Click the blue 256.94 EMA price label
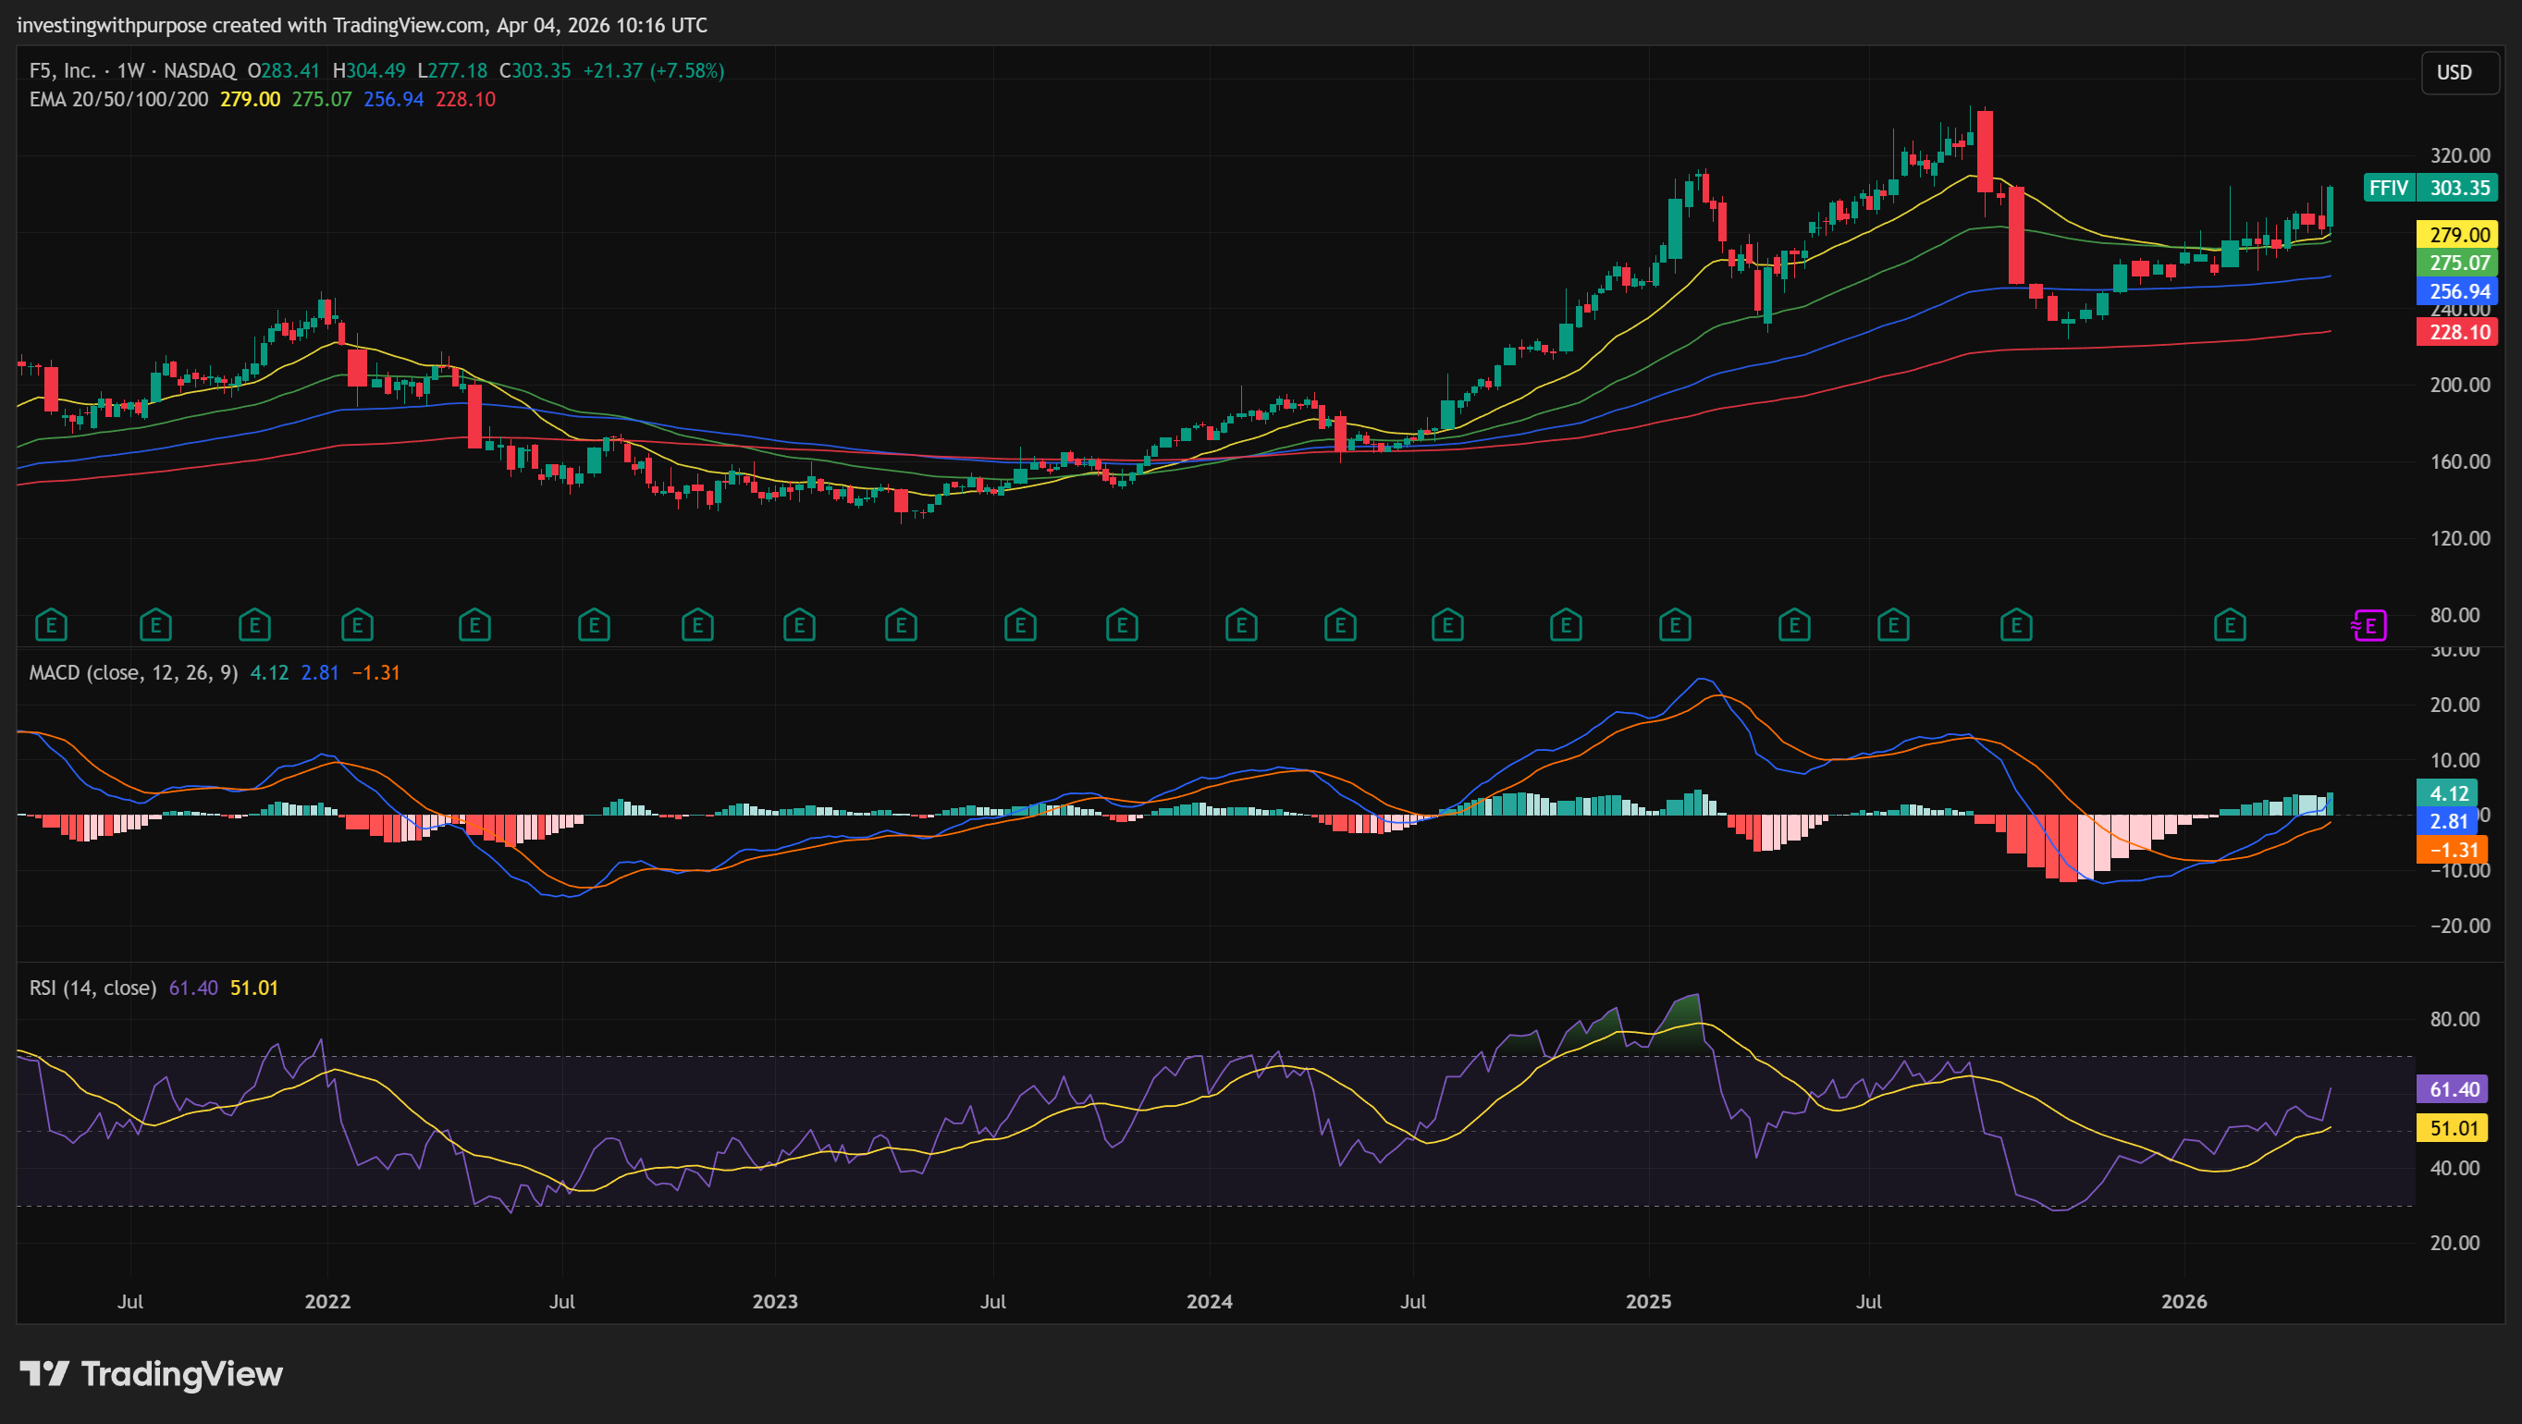The height and width of the screenshot is (1424, 2522). [2458, 291]
